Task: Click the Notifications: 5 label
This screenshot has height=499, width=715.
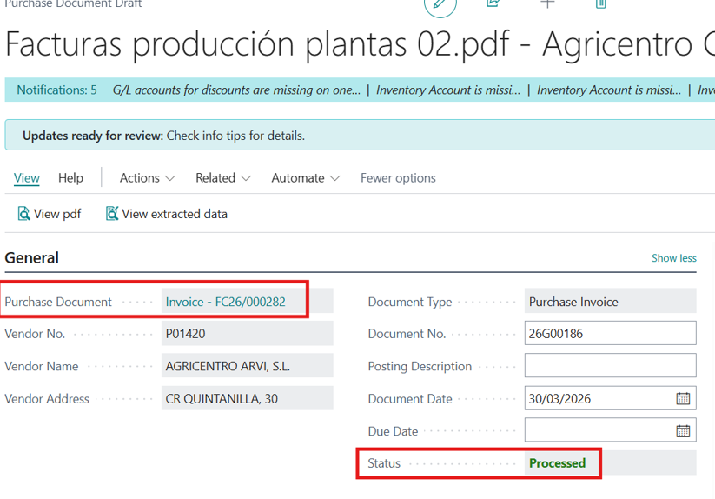Action: [x=57, y=90]
